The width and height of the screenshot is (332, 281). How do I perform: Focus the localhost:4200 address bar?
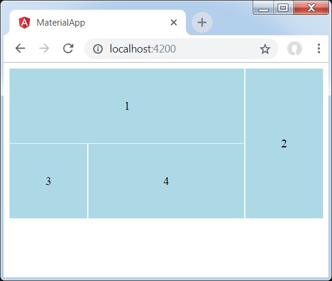pyautogui.click(x=181, y=49)
